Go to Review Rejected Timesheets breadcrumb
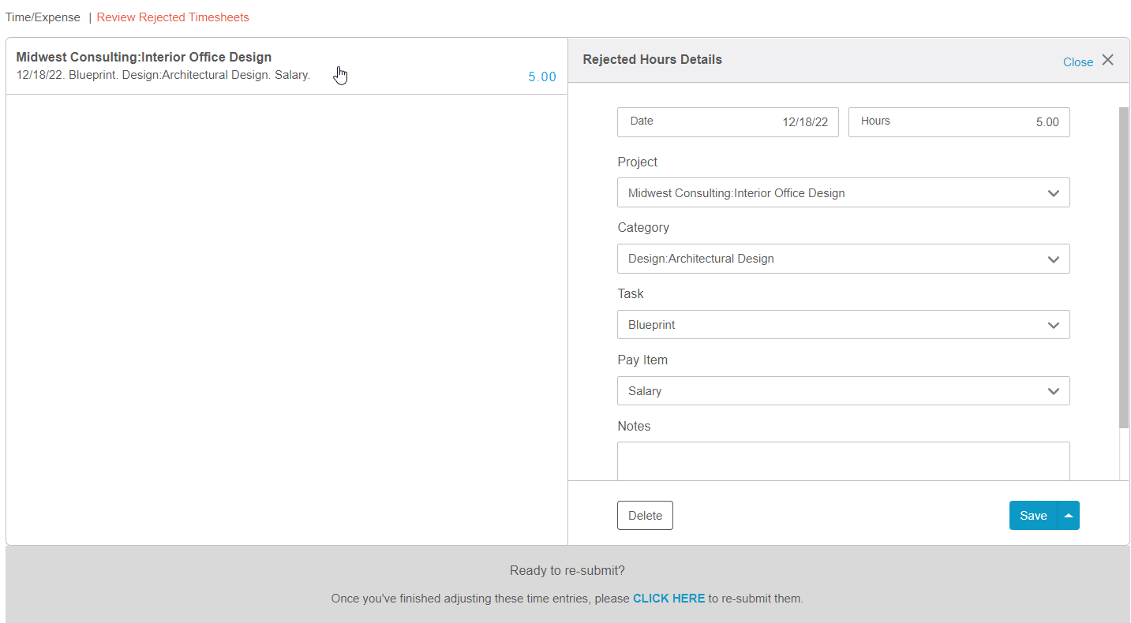This screenshot has width=1131, height=623. [x=173, y=17]
